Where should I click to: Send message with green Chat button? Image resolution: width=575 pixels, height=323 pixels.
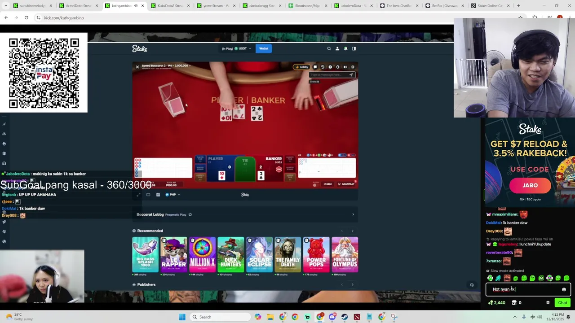(x=562, y=303)
